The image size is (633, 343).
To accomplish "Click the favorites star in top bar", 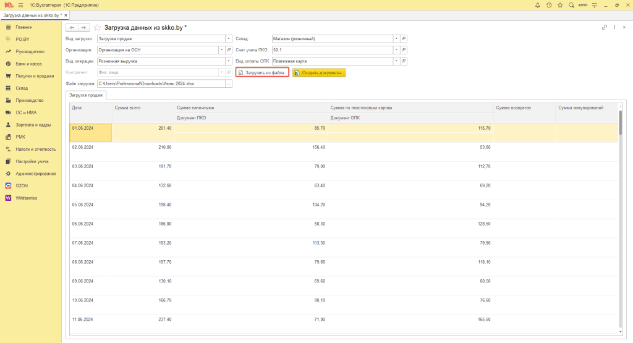I will (560, 5).
